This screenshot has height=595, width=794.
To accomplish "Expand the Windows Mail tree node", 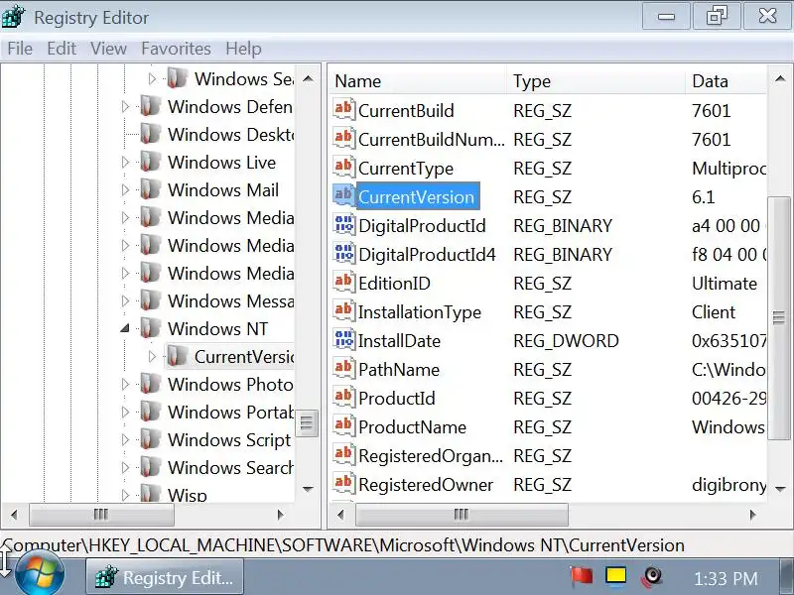I will pos(125,189).
